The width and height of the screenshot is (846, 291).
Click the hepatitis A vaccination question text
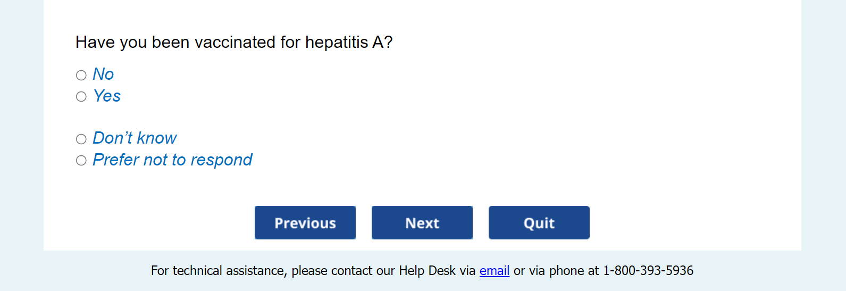pyautogui.click(x=234, y=43)
